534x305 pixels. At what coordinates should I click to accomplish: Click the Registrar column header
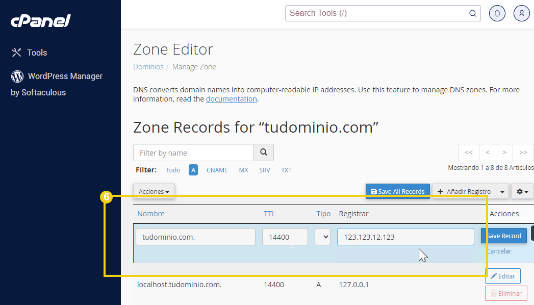click(x=353, y=214)
